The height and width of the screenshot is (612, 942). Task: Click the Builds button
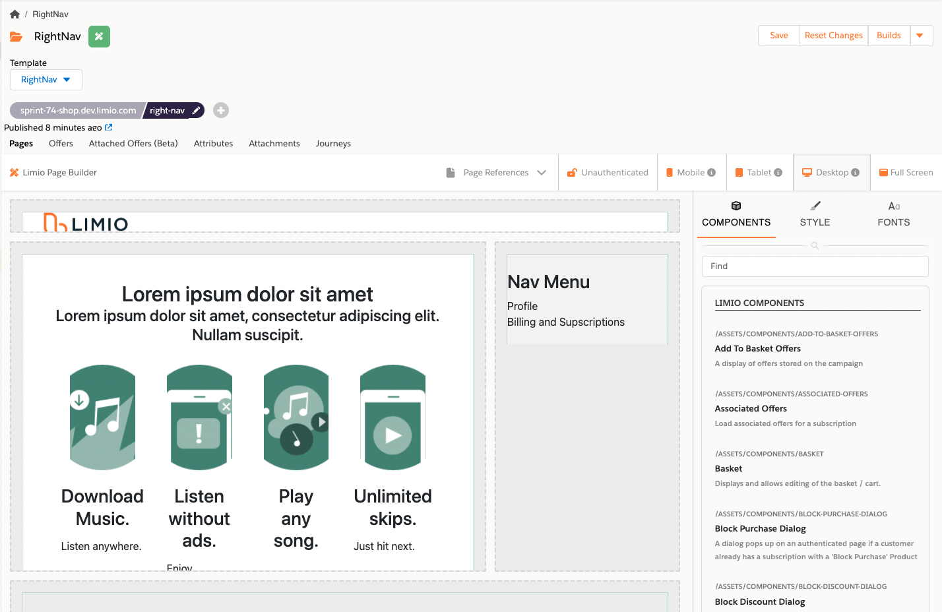pyautogui.click(x=889, y=36)
